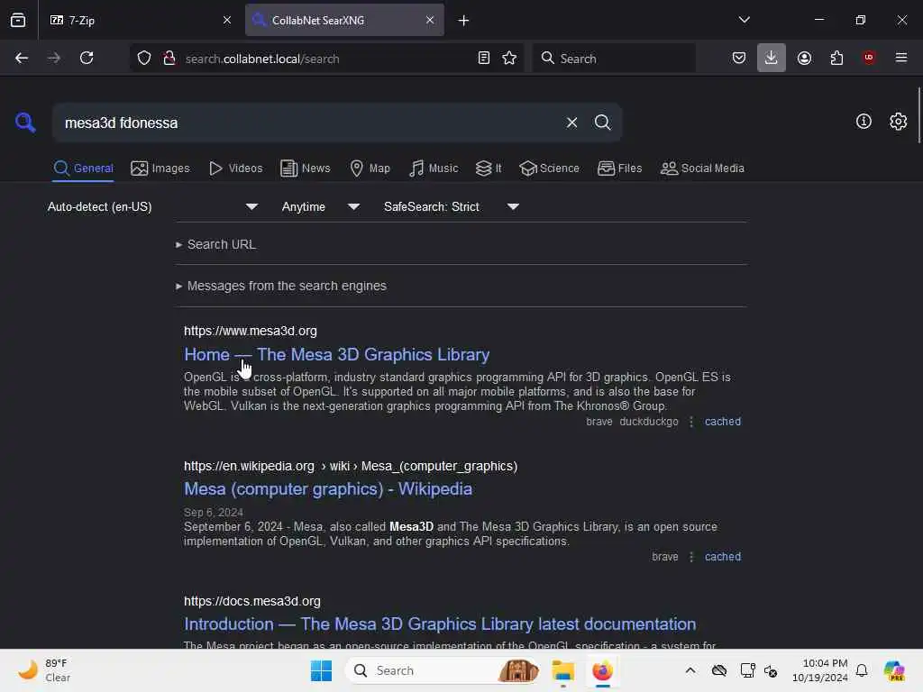Switch to Videos category
Viewport: 923px width, 692px height.
click(235, 168)
